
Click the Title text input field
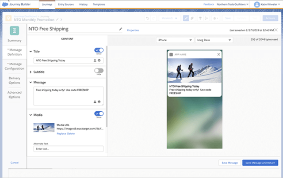click(69, 61)
